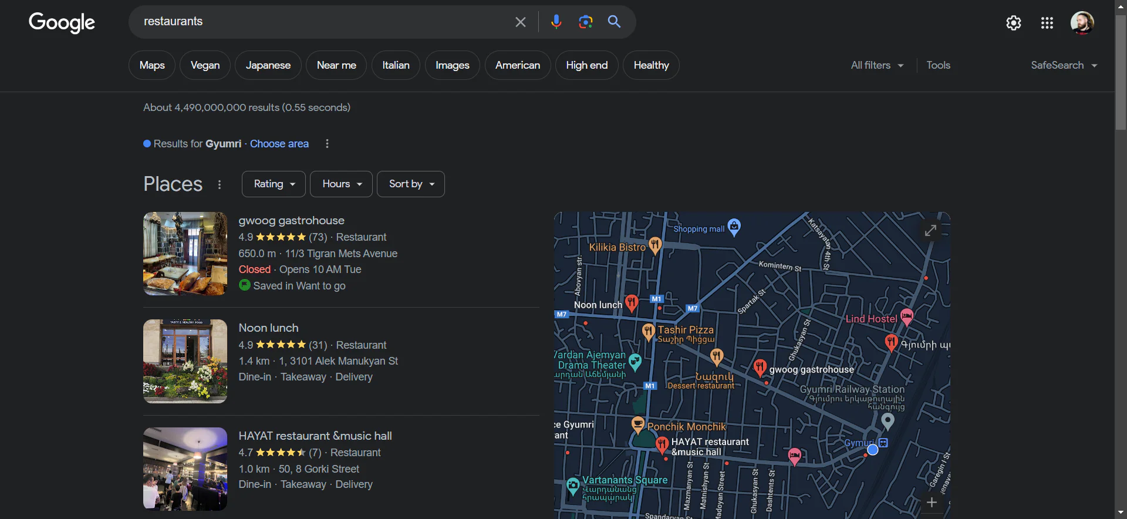Viewport: 1127px width, 519px height.
Task: Click the About 4,490,000,000 results text
Action: tap(247, 107)
